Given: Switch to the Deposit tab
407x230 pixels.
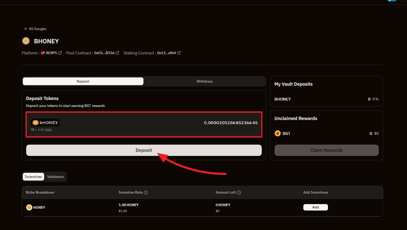Looking at the screenshot, I should (x=83, y=81).
